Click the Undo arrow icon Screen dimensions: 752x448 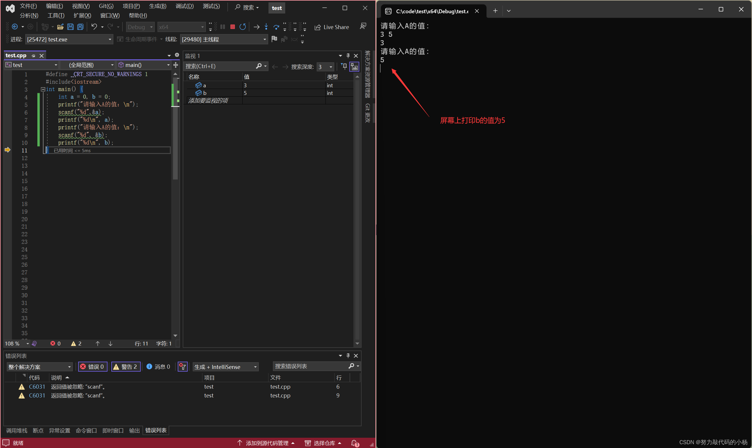point(94,27)
